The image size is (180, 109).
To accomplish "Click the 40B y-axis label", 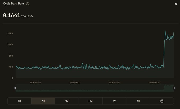I will (11, 67).
